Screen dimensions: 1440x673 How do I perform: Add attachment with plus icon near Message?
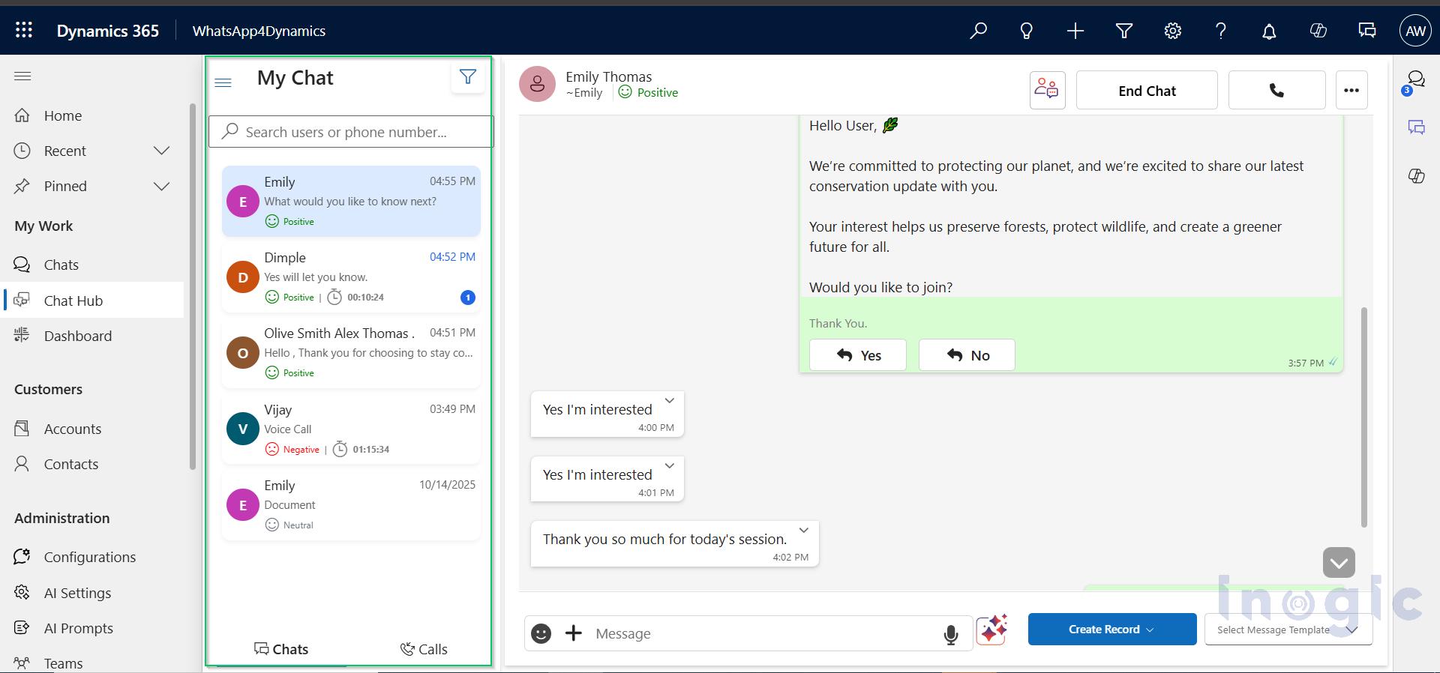[574, 633]
